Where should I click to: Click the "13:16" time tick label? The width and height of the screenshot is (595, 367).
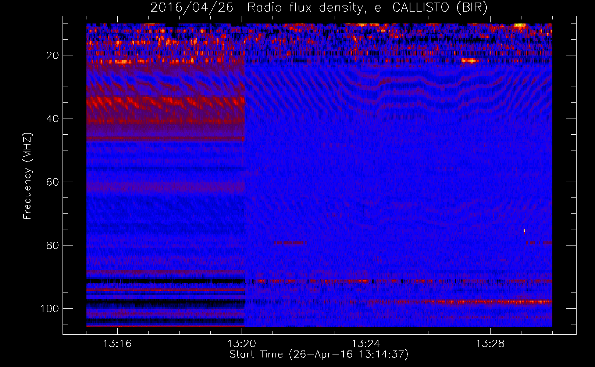point(117,344)
